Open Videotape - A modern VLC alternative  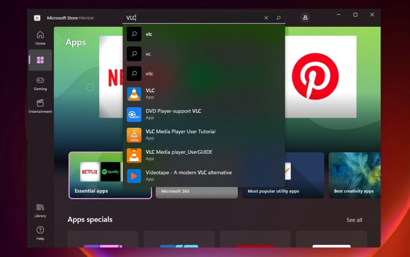pos(188,175)
